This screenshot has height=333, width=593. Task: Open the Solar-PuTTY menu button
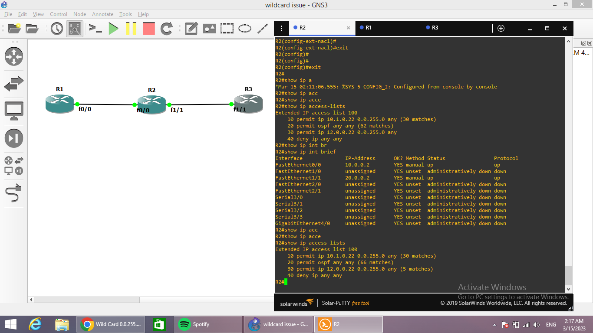tap(281, 28)
